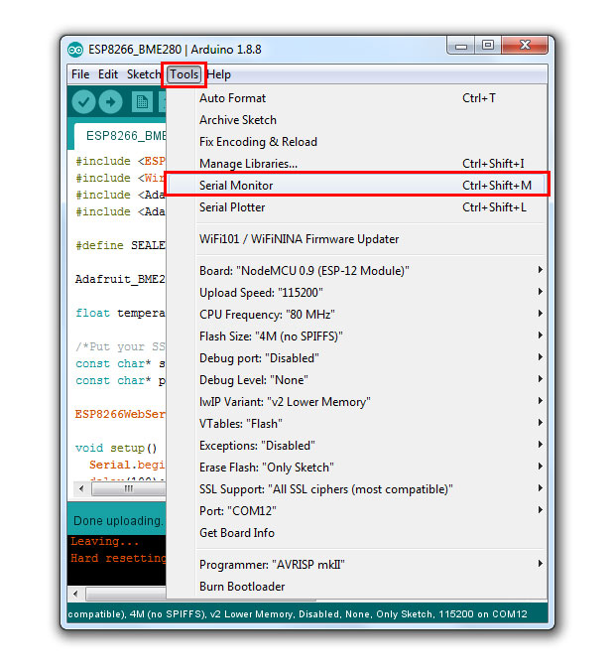Screen dimensions: 613x671
Task: Click the 'Done uploading.' status text
Action: [x=118, y=520]
